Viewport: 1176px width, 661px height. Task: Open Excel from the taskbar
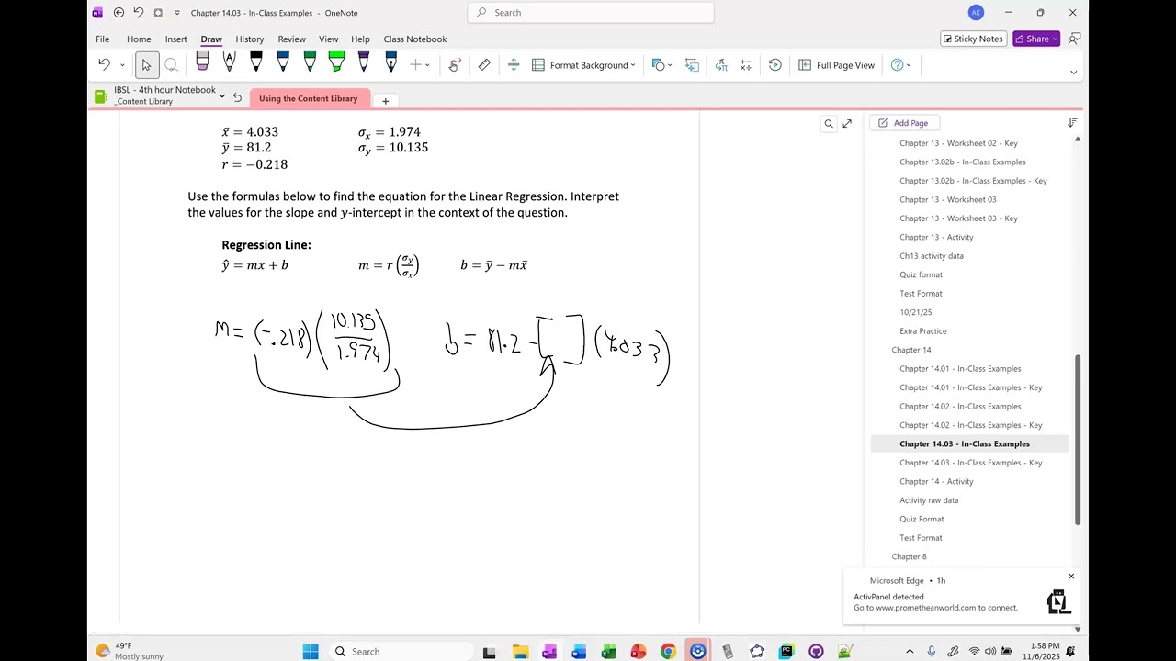tap(608, 652)
